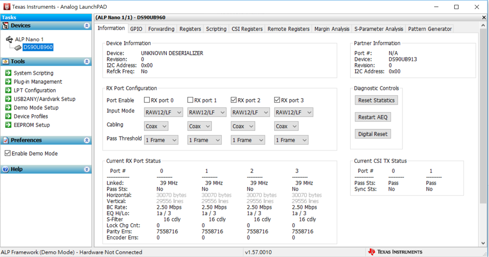The width and height of the screenshot is (489, 257).
Task: Collapse the Tools panel chevron
Action: [x=87, y=61]
